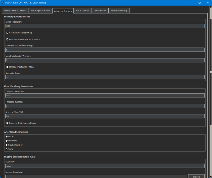Open the Accelerate Config tab

click(x=119, y=11)
